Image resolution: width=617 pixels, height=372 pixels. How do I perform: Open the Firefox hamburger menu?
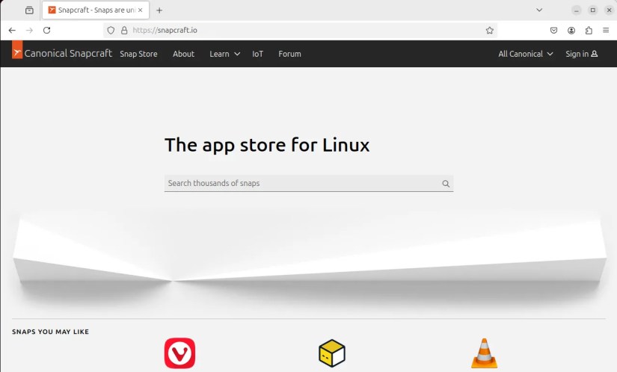click(x=606, y=30)
